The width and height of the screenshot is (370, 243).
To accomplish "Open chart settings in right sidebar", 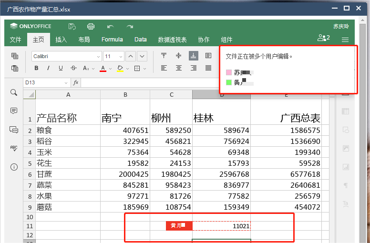I will pyautogui.click(x=346, y=167).
